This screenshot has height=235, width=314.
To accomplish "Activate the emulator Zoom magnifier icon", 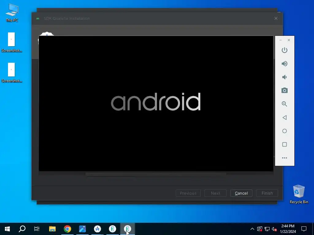I will (284, 104).
